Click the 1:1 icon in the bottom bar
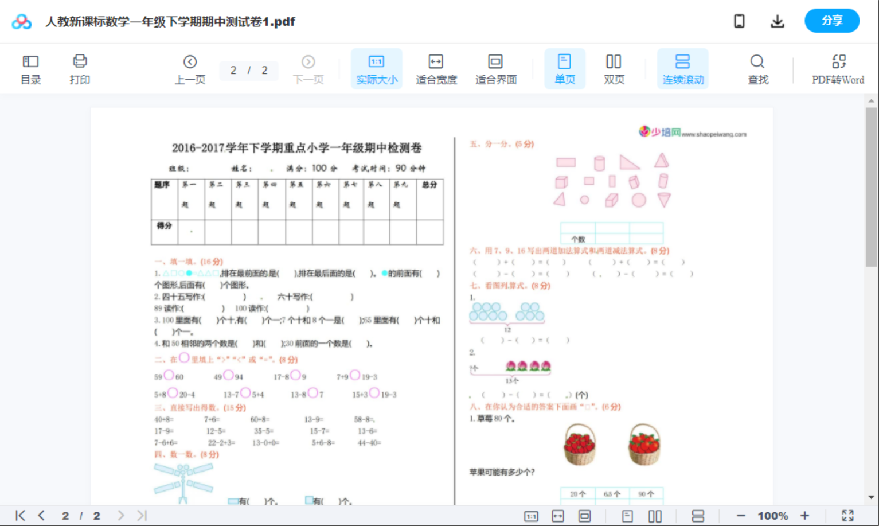Image resolution: width=879 pixels, height=526 pixels. click(x=530, y=515)
